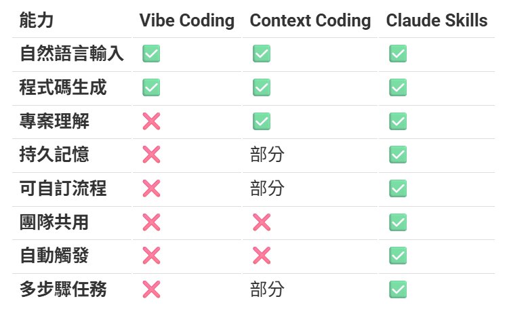
Task: Click Claude Skills green check for 多步驟任務
Action: 398,289
